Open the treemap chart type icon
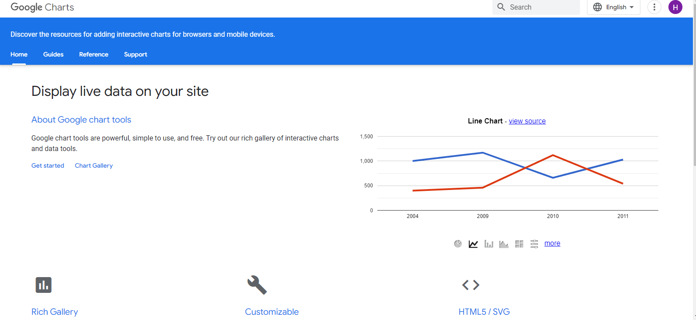The image size is (696, 320). click(519, 244)
